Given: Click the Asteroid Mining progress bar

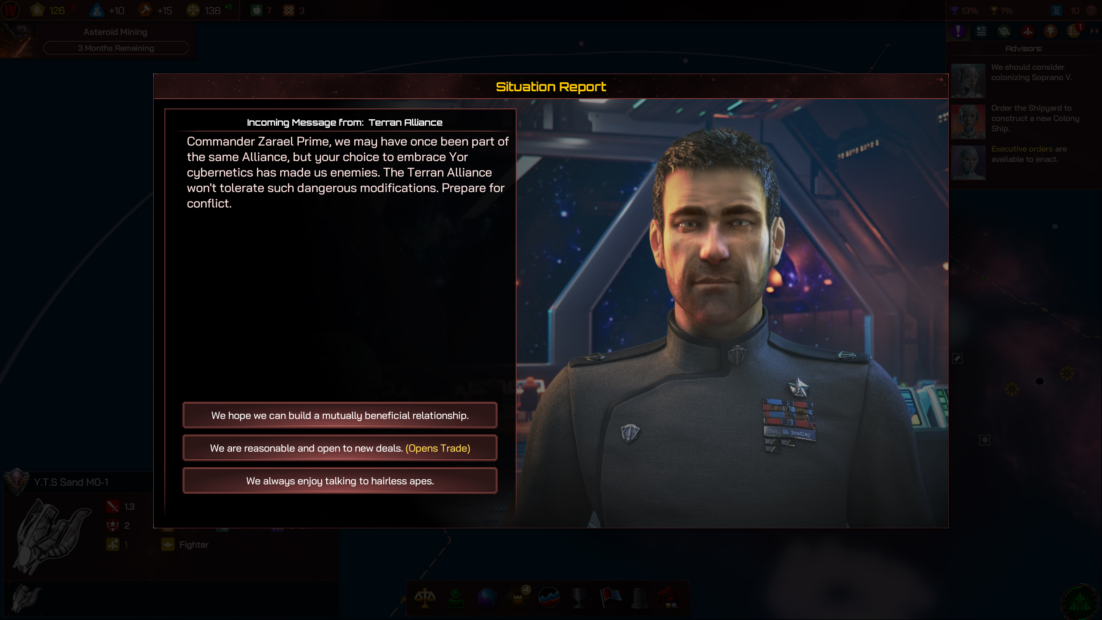Looking at the screenshot, I should point(116,48).
